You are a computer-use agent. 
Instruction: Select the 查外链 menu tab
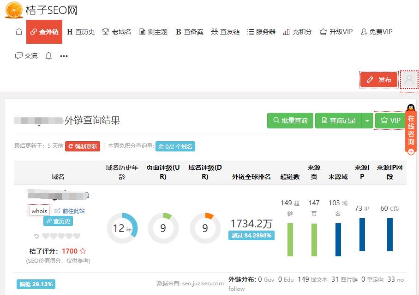click(x=44, y=32)
